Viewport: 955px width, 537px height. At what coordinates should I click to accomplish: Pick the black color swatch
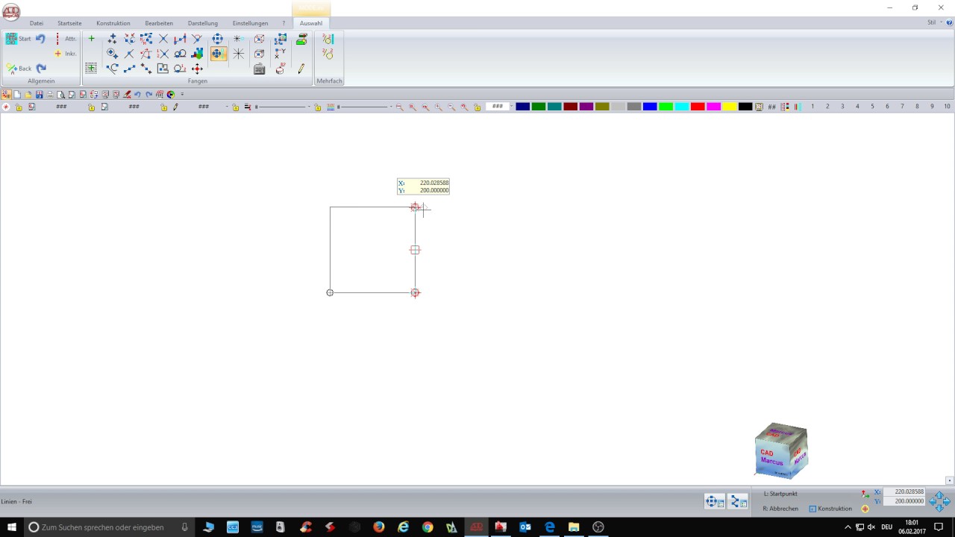745,107
